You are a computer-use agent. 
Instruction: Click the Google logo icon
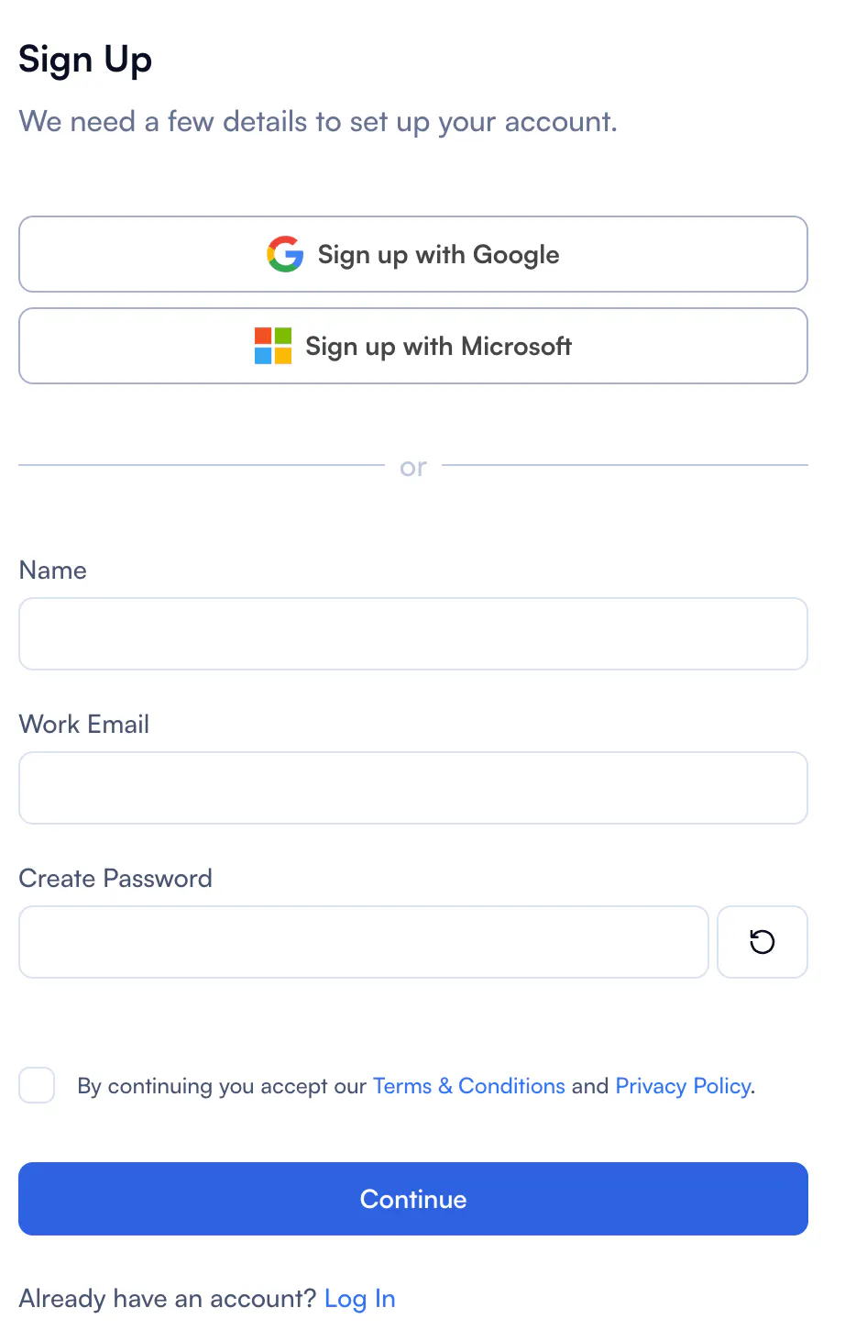click(285, 254)
